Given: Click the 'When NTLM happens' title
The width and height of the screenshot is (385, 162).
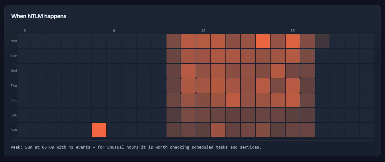Looking at the screenshot, I should pyautogui.click(x=39, y=16).
